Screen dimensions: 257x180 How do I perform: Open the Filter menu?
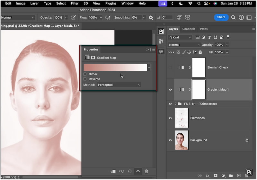(x=75, y=4)
